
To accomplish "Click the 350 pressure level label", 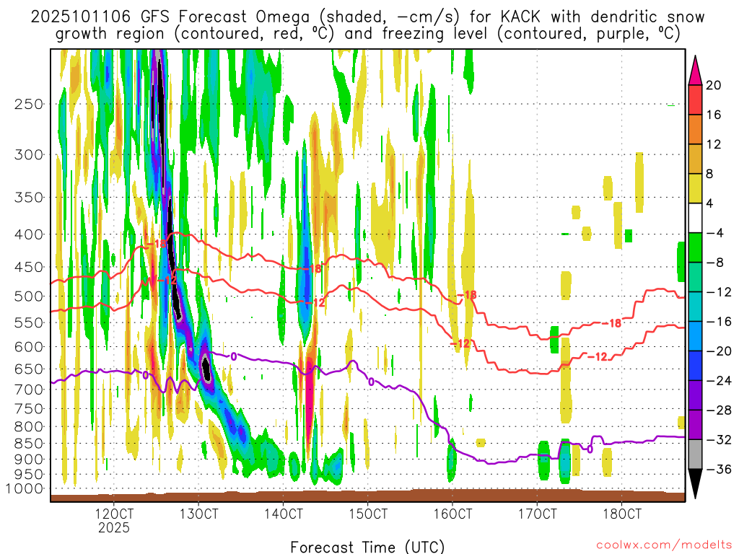I will coord(29,197).
